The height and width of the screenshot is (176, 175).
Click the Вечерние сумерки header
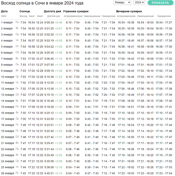[x=129, y=11]
